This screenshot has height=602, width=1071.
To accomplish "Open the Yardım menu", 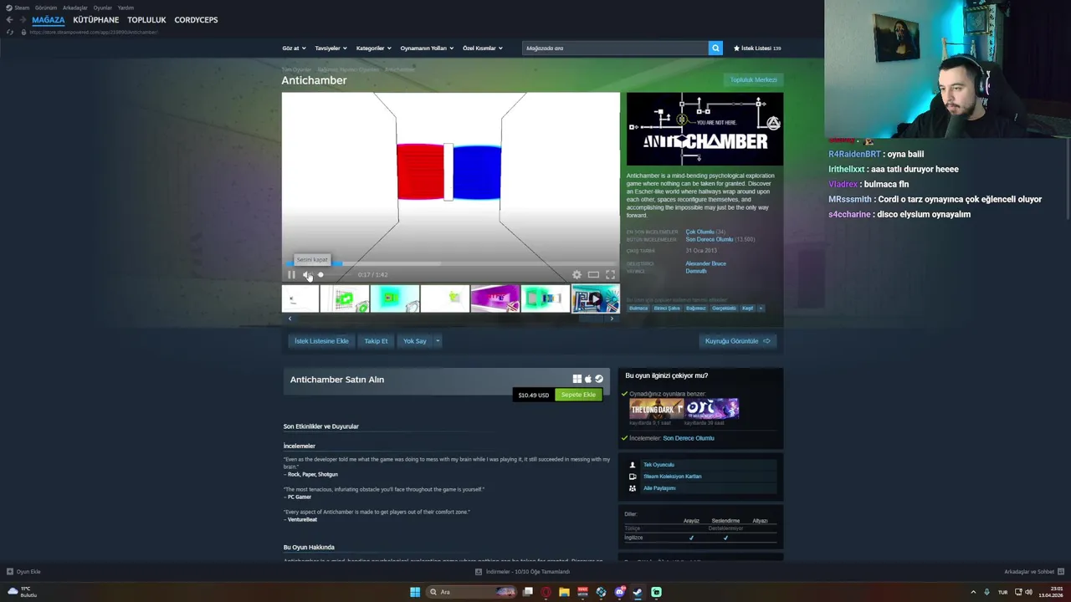I will pyautogui.click(x=126, y=8).
